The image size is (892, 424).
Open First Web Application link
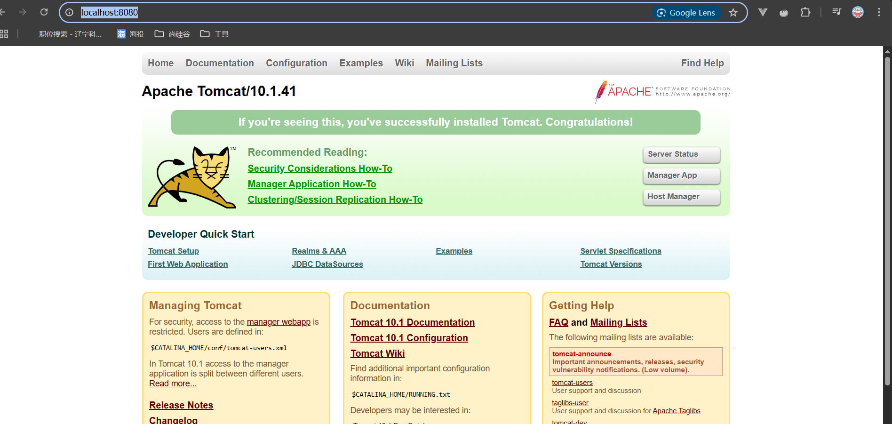[188, 264]
